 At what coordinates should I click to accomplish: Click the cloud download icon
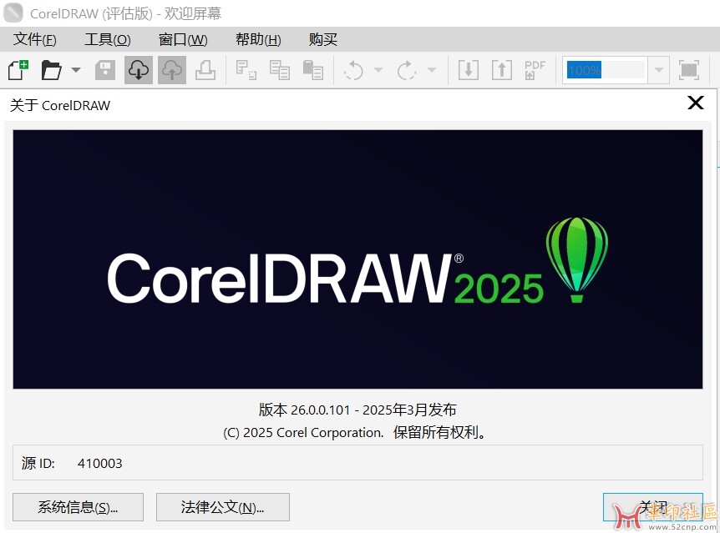[x=138, y=70]
